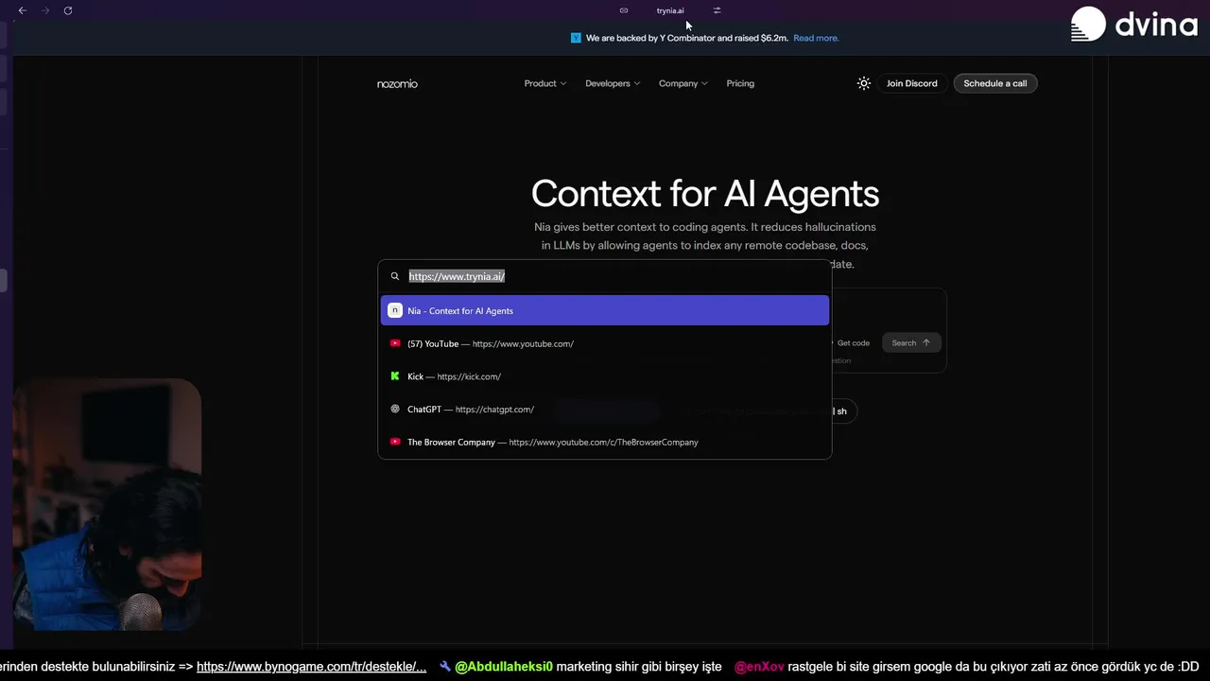This screenshot has width=1210, height=681.
Task: Click the @Abdullaheksi0 username in the ticker
Action: click(504, 667)
